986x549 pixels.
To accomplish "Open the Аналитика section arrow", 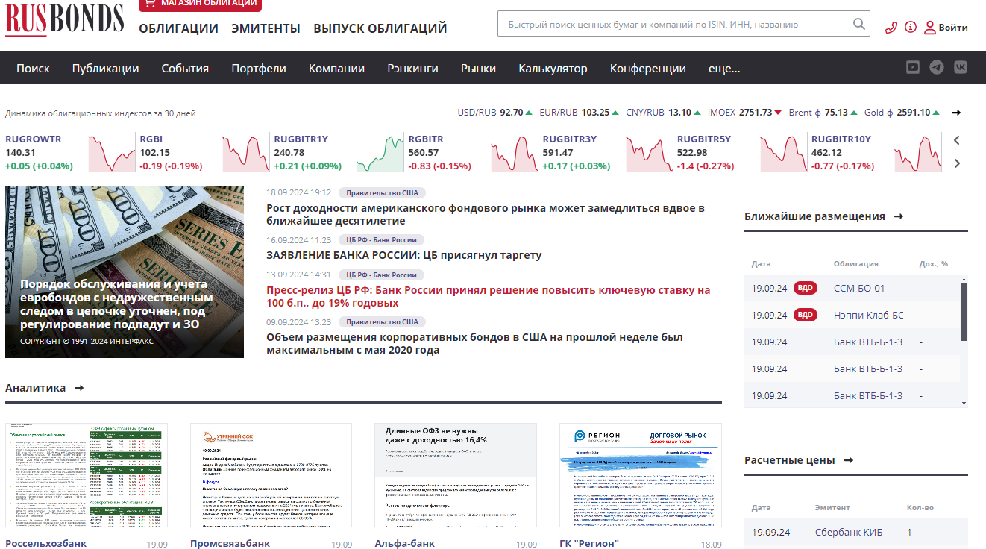I will (79, 388).
